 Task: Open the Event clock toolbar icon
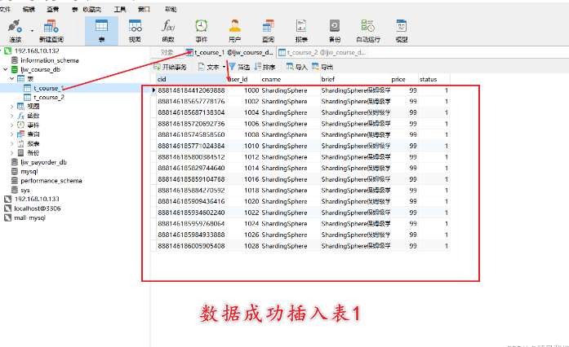pos(201,31)
